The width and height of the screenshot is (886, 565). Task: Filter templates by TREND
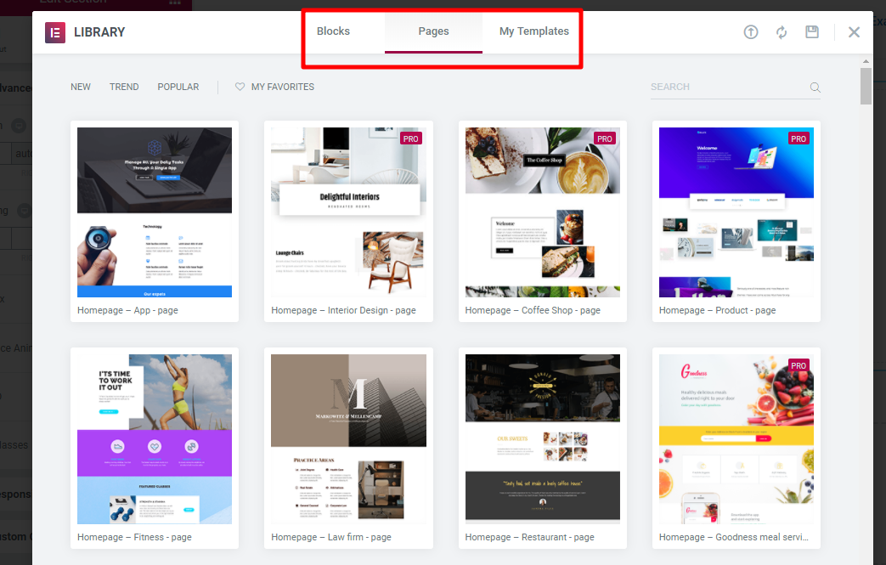pos(124,87)
